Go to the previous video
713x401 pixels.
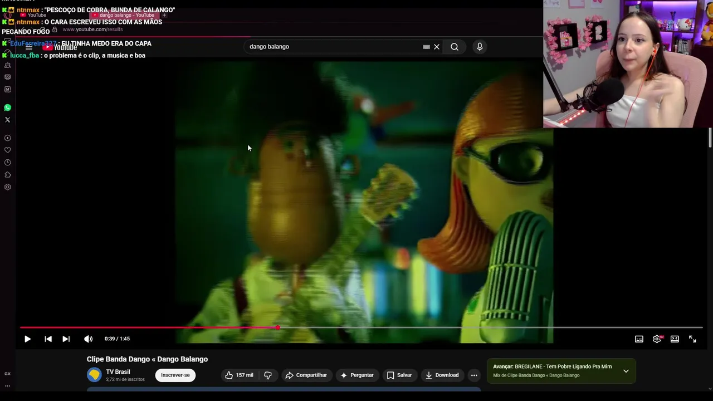tap(48, 339)
